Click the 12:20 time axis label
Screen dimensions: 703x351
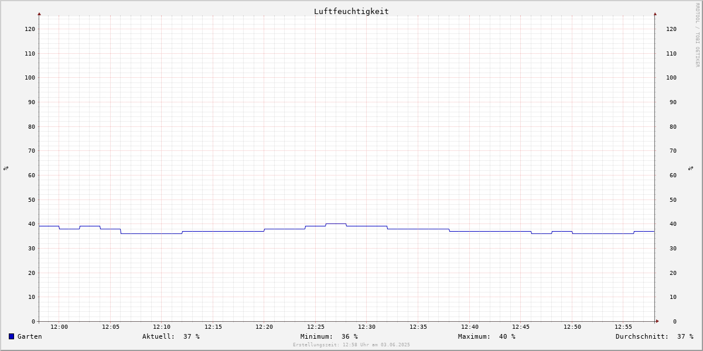[x=264, y=326]
